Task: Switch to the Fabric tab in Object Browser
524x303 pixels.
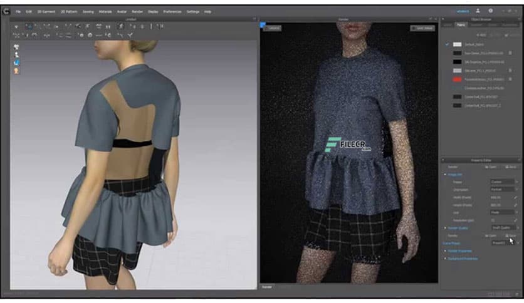Action: click(461, 25)
